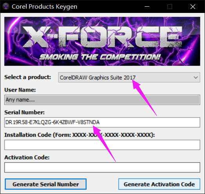
Task: Click the Generate Activation Code button
Action: pos(159,184)
